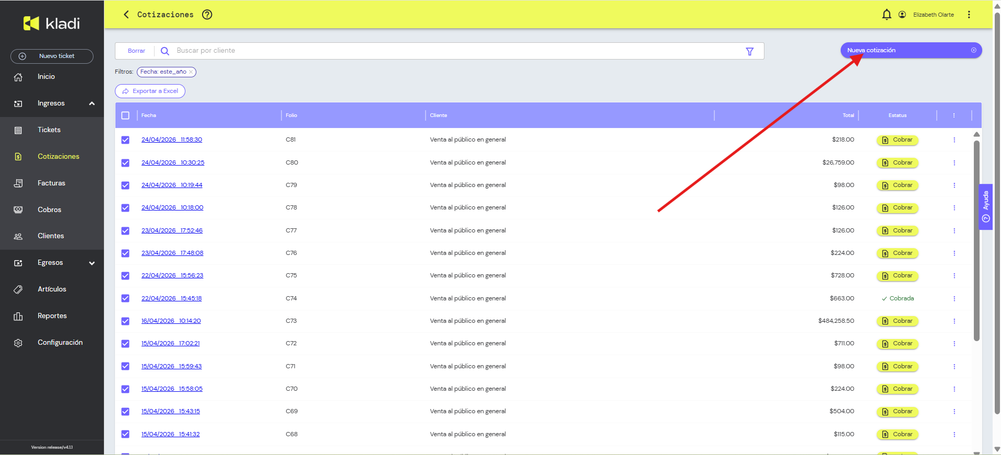This screenshot has height=455, width=1001.
Task: Click Cobrar for folio C73
Action: (897, 321)
